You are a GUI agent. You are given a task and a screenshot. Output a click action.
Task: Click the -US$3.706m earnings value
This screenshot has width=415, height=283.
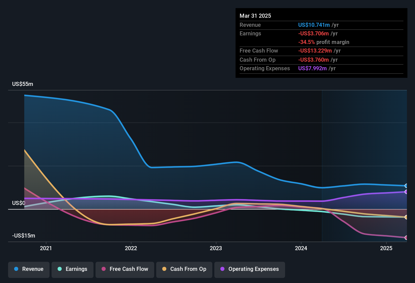(313, 34)
